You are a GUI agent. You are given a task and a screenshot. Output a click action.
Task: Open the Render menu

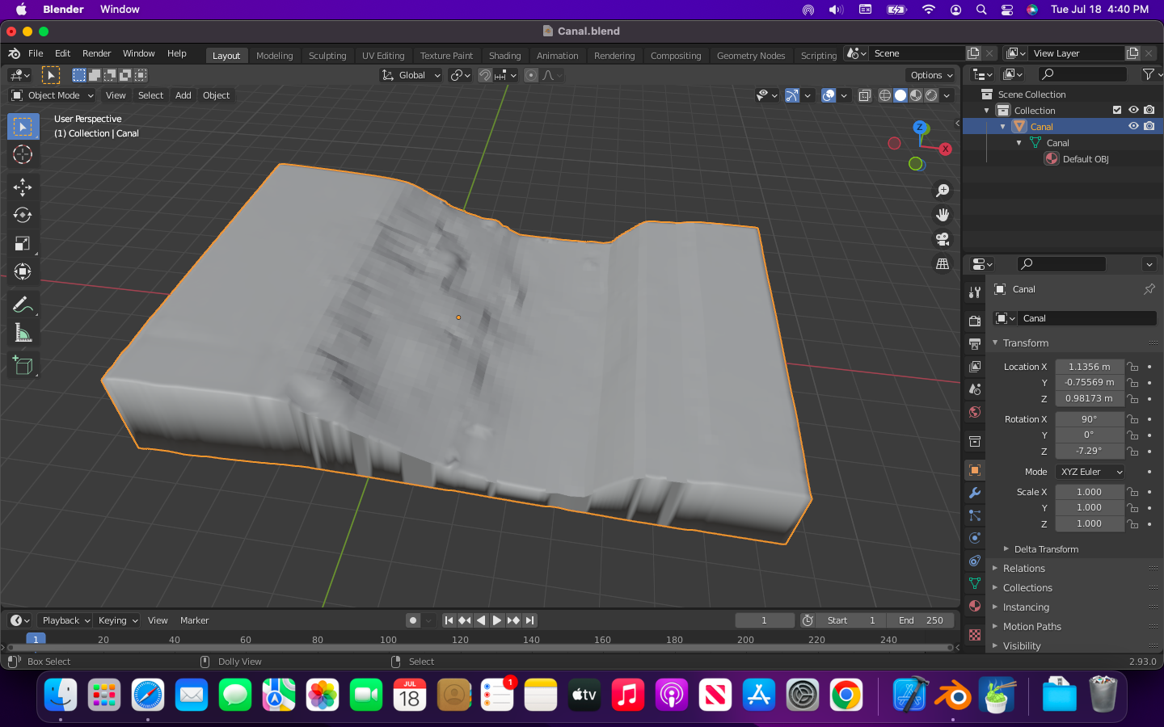pos(96,53)
